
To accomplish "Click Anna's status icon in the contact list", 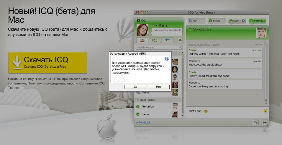I will coord(138,93).
